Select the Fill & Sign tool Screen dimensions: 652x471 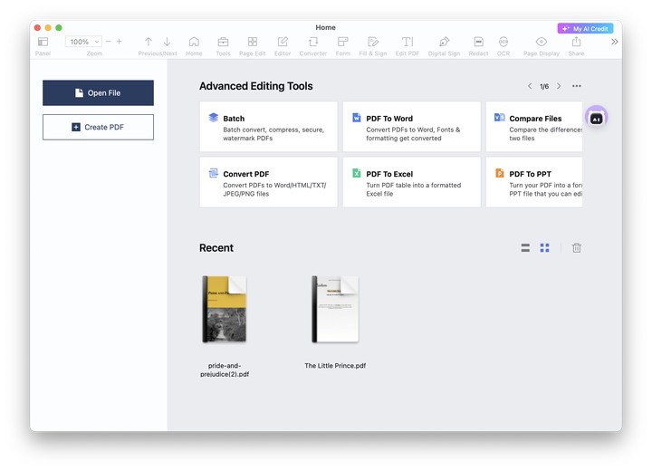tap(373, 42)
